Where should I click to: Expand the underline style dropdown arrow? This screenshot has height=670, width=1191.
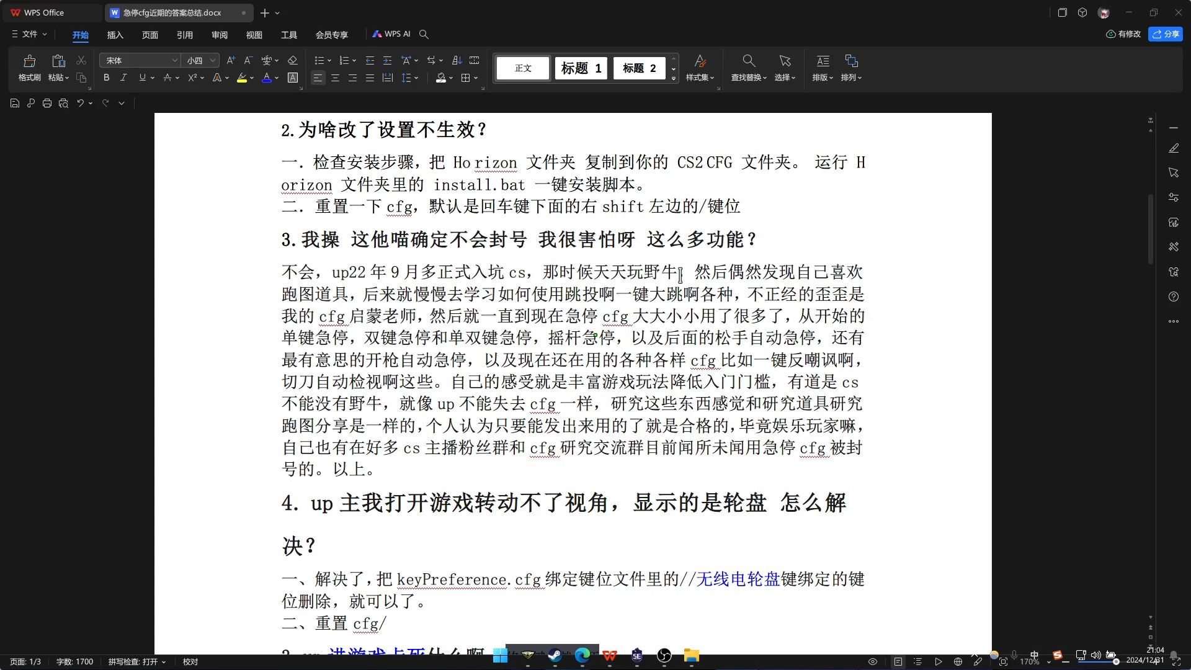point(153,78)
